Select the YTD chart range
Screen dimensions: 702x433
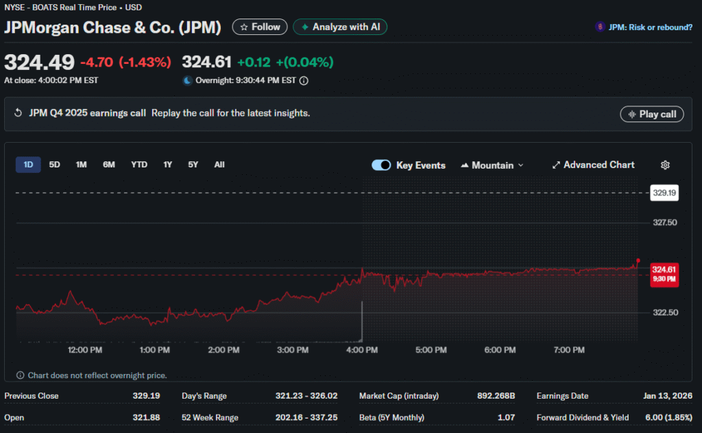point(139,165)
